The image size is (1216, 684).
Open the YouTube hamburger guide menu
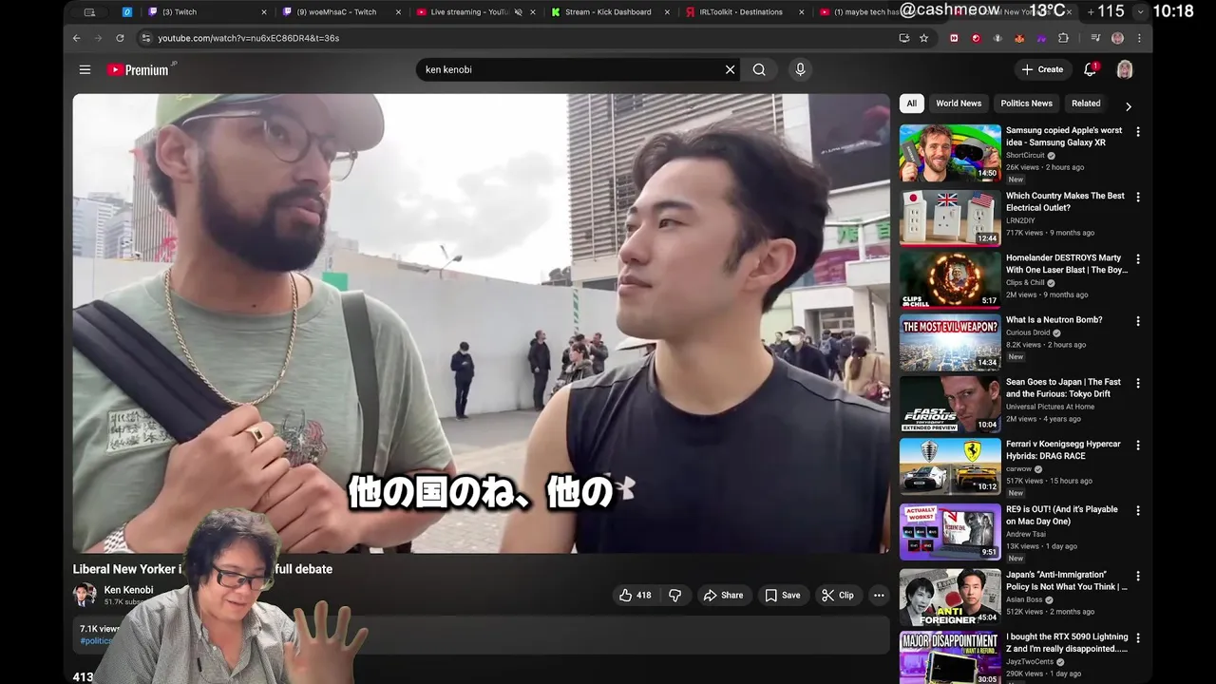click(85, 69)
